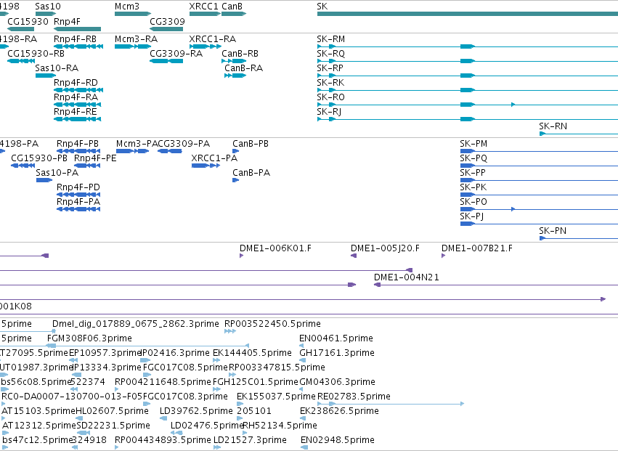618x451 pixels.
Task: Select the RE02783.5prime EST label
Action: [354, 397]
